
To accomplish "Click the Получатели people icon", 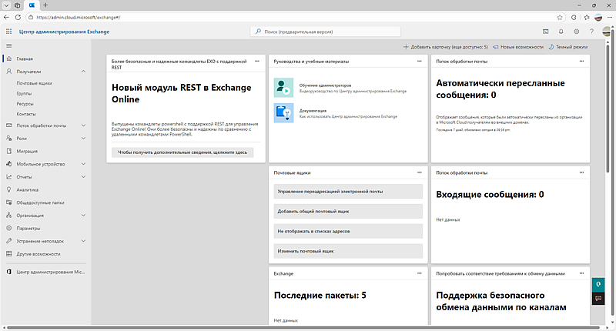I will coord(9,72).
